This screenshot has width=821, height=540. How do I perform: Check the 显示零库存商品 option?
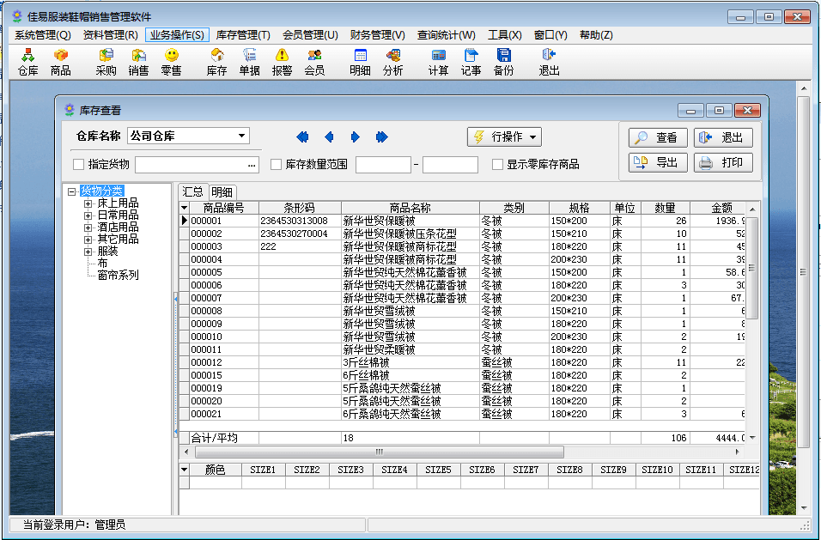498,164
